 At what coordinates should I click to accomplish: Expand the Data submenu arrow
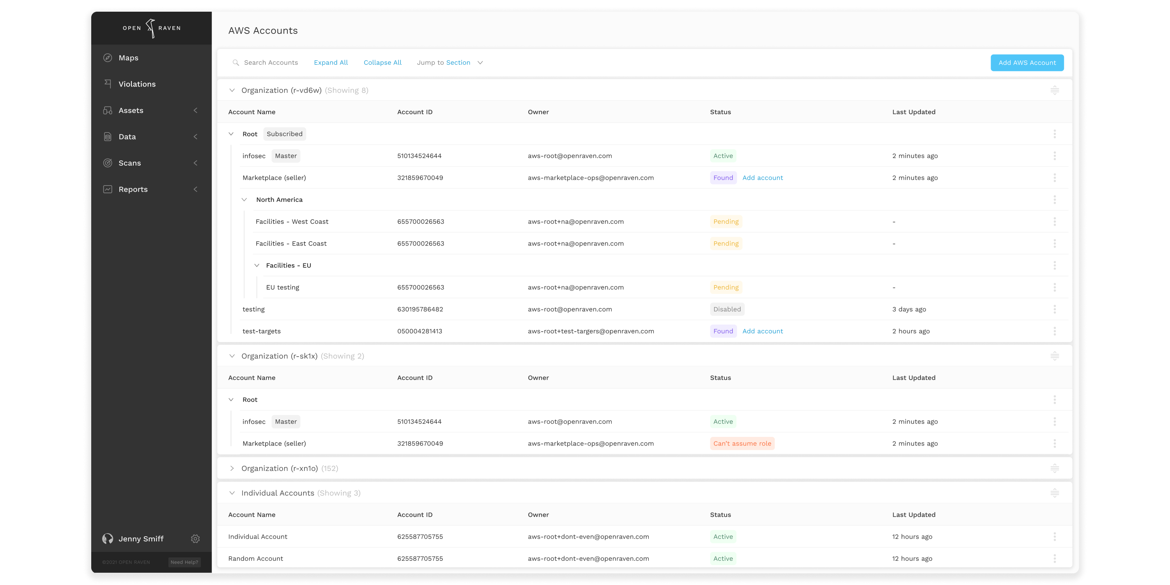pos(196,137)
